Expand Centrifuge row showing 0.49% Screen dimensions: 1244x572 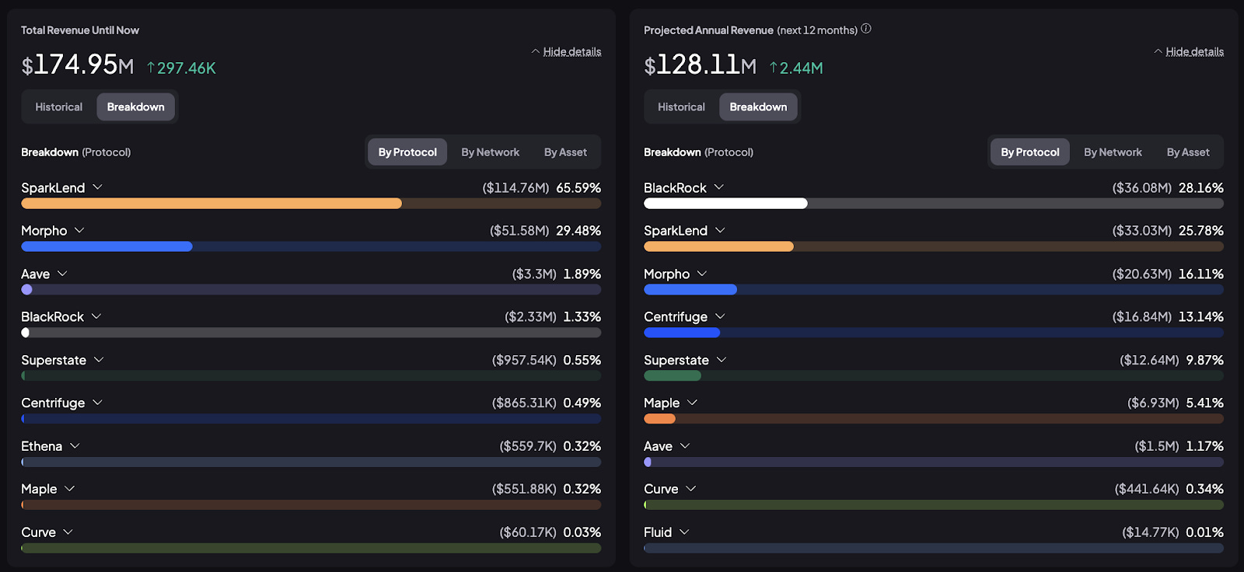tap(98, 403)
